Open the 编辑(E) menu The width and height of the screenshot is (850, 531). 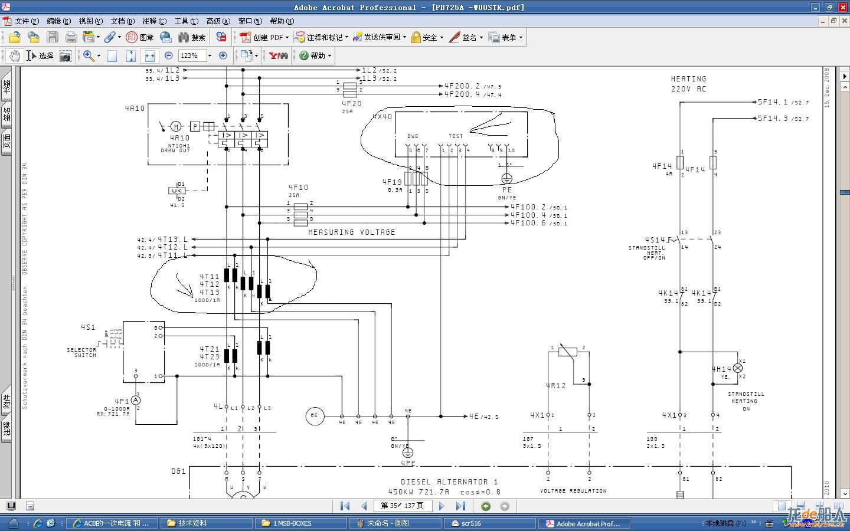coord(58,21)
